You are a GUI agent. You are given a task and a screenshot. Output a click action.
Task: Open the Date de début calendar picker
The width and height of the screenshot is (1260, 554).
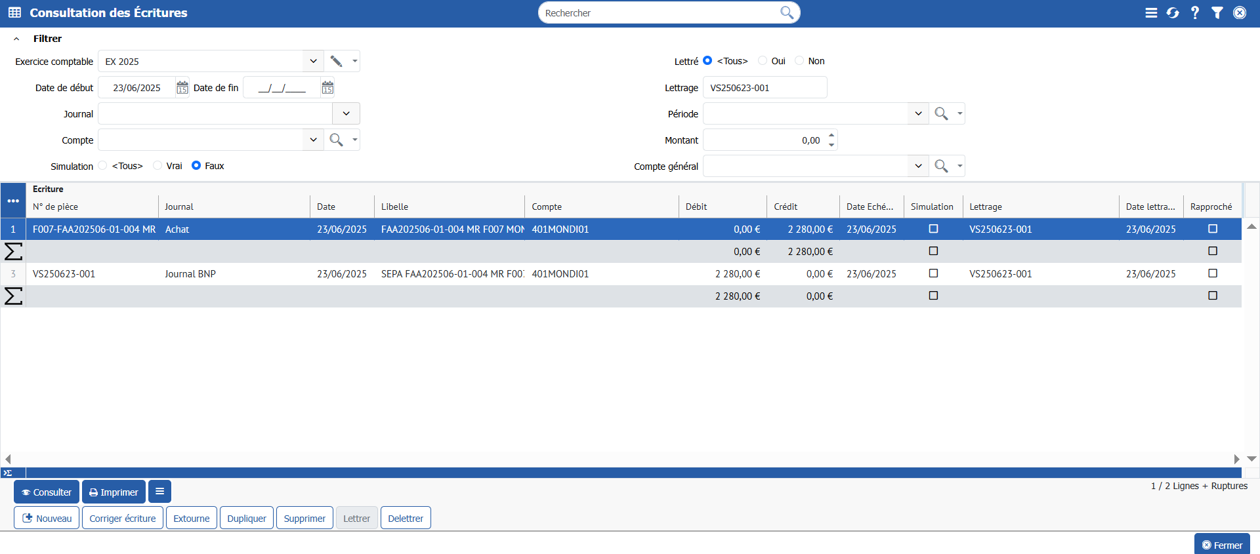point(182,88)
